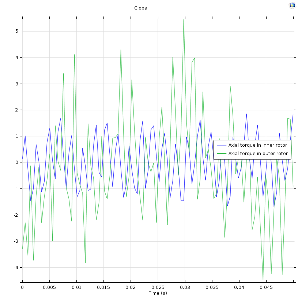Click x-axis tick label 0.04
298x297 pixels.
click(x=239, y=287)
